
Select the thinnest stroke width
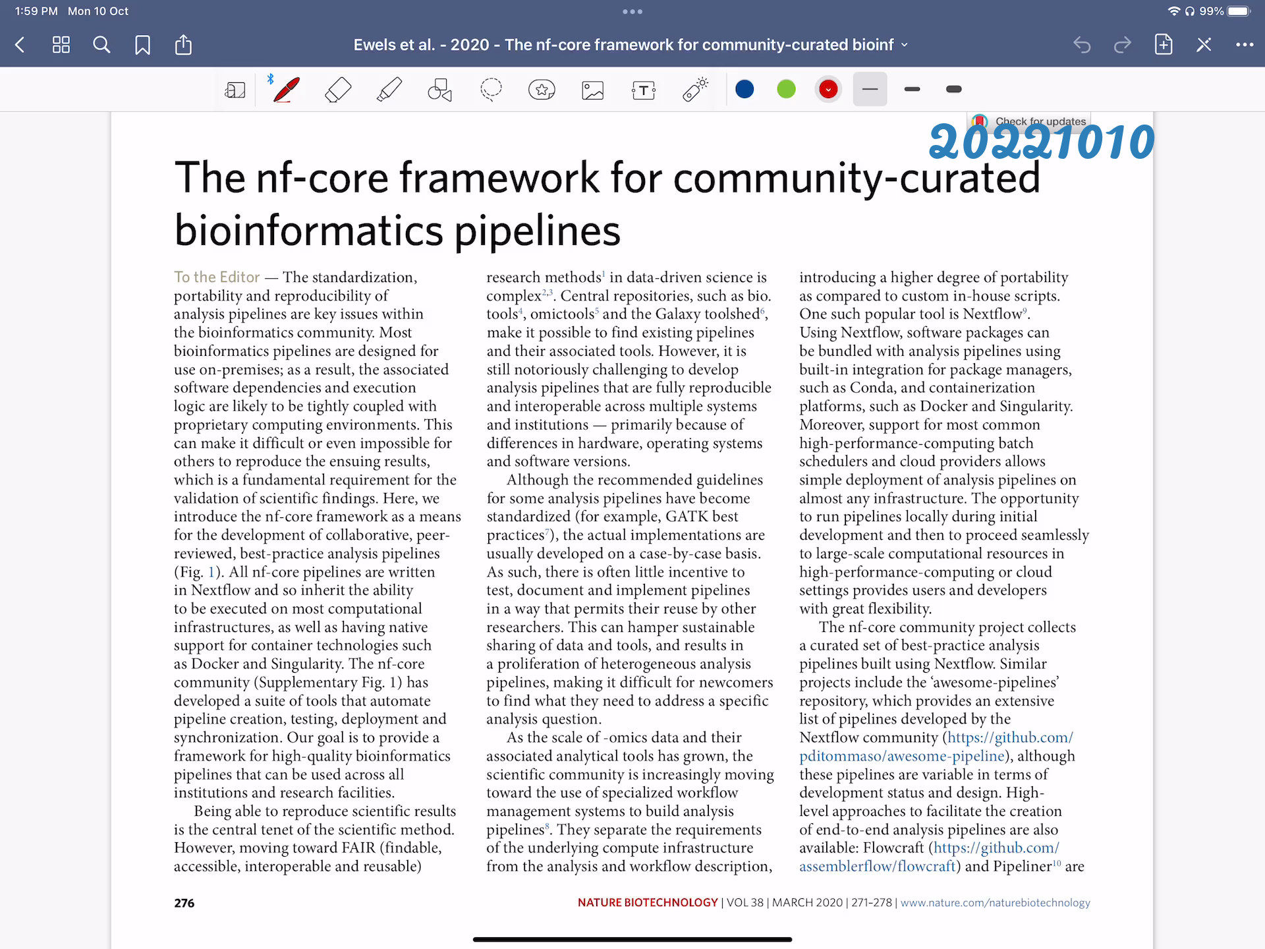tap(870, 90)
